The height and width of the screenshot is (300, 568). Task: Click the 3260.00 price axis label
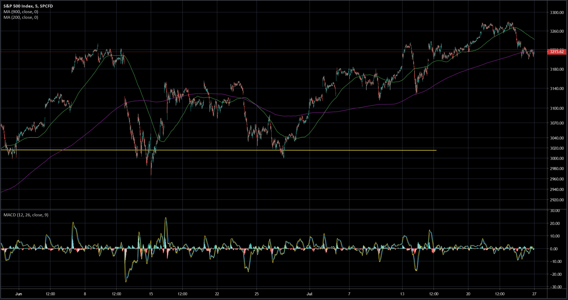[x=557, y=31]
